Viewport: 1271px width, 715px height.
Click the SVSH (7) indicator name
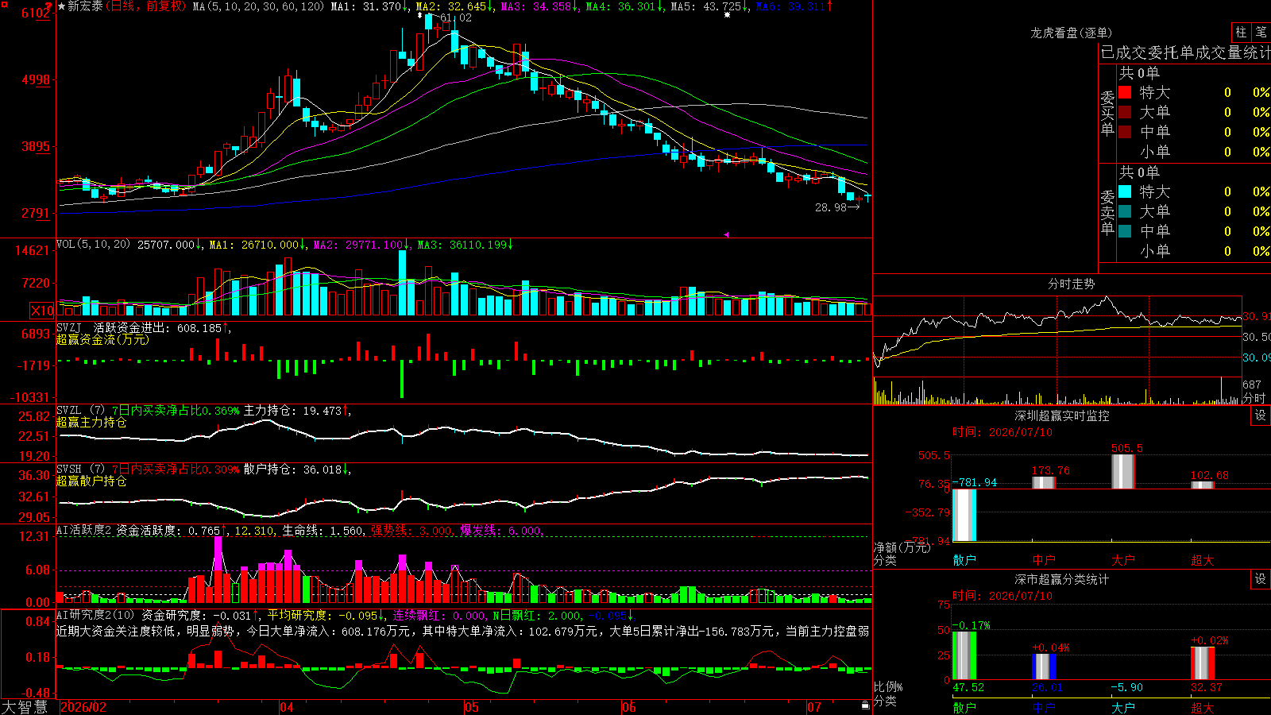[x=81, y=470]
